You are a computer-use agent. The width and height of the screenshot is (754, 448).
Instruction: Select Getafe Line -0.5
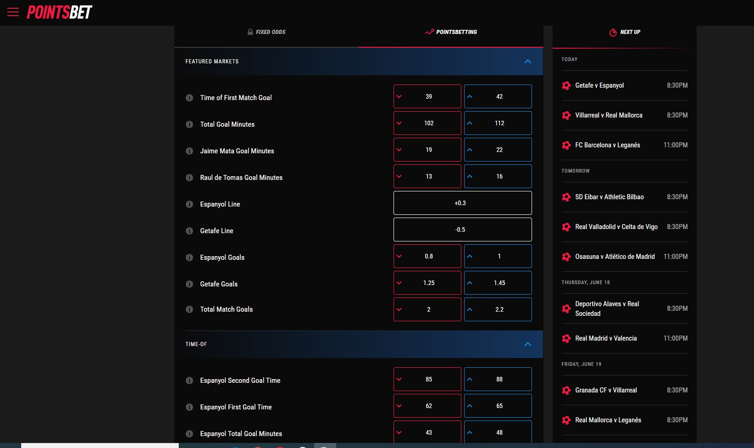[463, 230]
